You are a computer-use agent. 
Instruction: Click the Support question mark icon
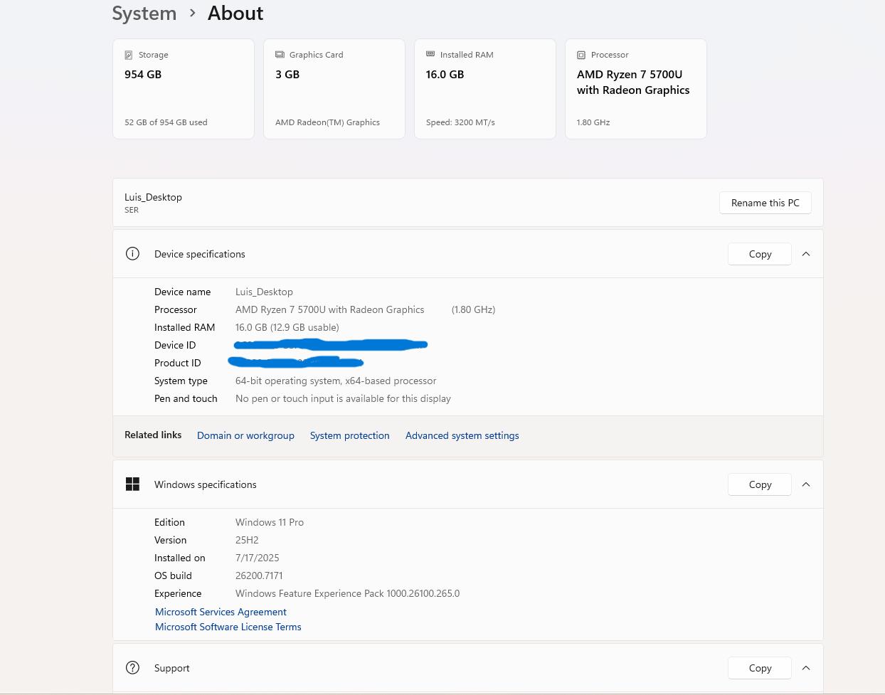click(132, 668)
